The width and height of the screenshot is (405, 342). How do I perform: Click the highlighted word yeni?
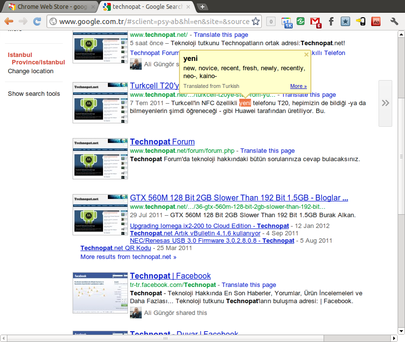[245, 103]
